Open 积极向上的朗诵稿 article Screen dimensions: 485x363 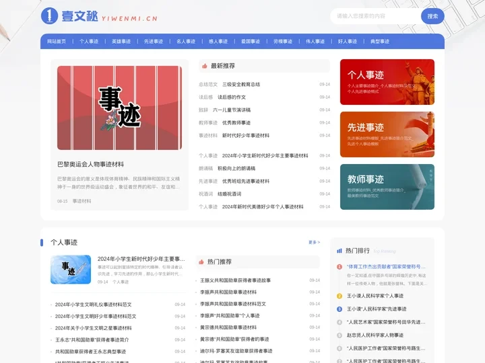236,169
